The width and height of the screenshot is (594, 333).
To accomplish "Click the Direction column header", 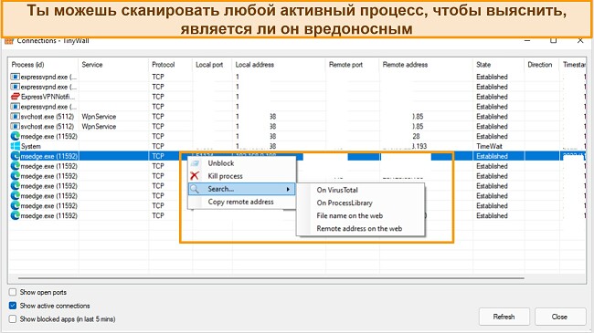I will click(x=542, y=65).
